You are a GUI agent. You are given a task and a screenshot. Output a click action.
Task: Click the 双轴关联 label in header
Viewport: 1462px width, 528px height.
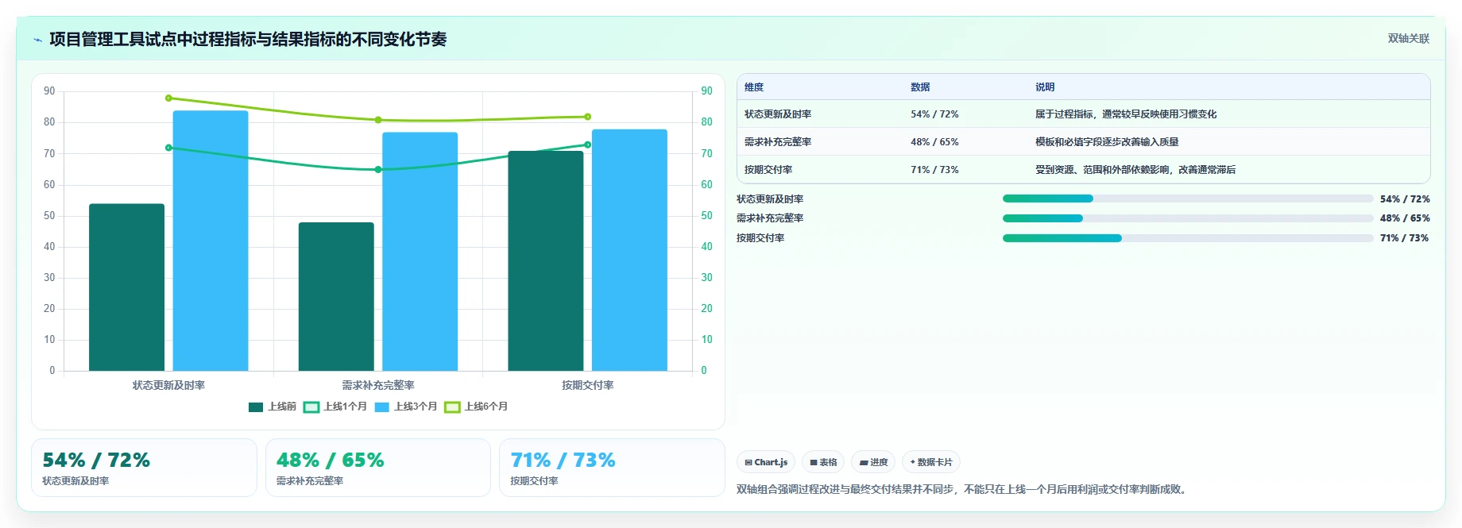pos(1408,39)
